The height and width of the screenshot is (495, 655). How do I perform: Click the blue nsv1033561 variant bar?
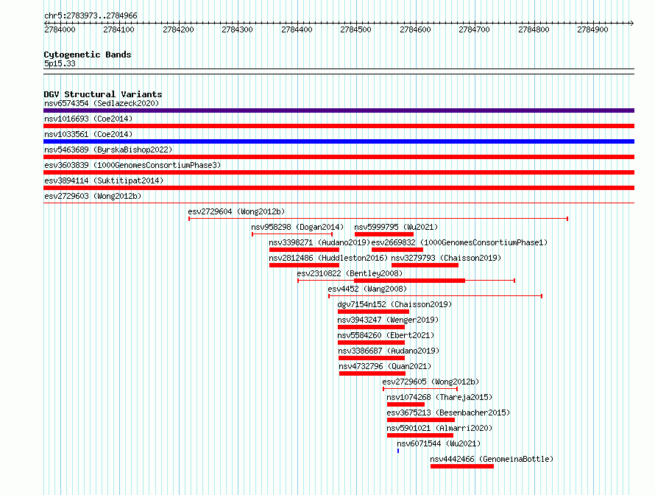339,141
